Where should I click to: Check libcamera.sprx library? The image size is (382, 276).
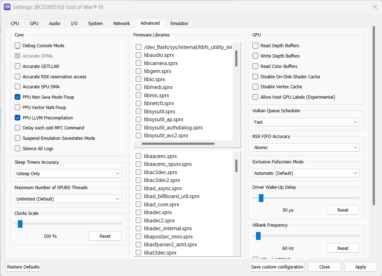pos(139,63)
